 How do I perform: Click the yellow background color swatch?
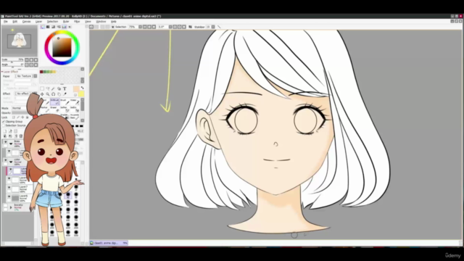pyautogui.click(x=81, y=94)
